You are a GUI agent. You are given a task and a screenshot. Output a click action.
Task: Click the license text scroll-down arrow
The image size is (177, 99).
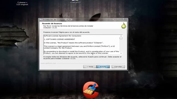tap(121, 53)
